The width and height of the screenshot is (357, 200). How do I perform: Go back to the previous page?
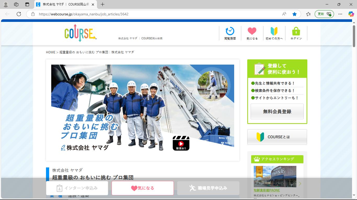7,14
